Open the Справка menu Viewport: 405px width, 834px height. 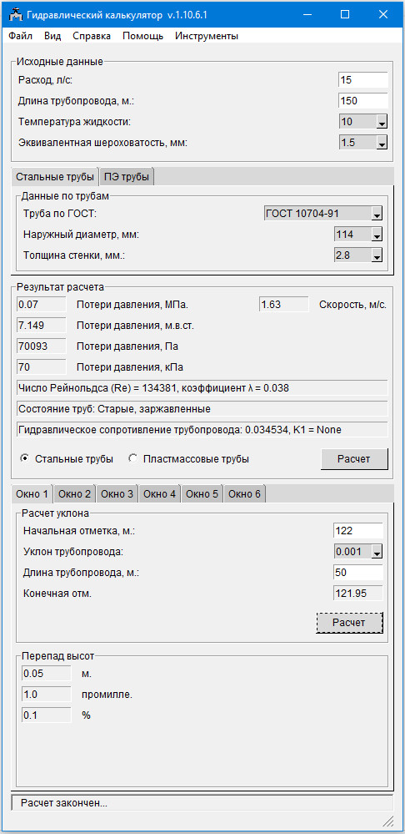click(92, 36)
